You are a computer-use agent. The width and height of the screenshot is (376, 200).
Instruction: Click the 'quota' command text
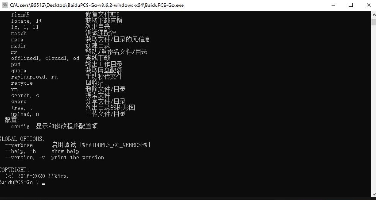[19, 71]
